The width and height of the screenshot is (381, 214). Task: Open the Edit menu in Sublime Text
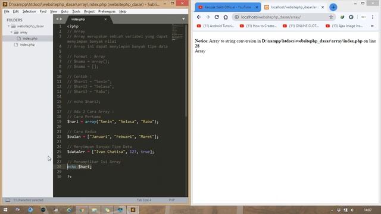click(x=16, y=11)
